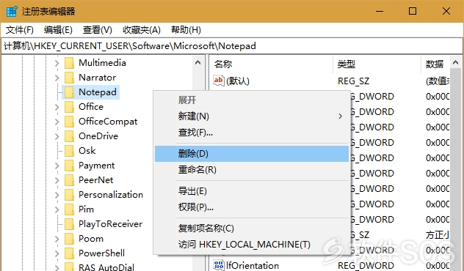Choose 删除(D) to delete the Notepad key
Screen dimensions: 464x271
coord(252,154)
